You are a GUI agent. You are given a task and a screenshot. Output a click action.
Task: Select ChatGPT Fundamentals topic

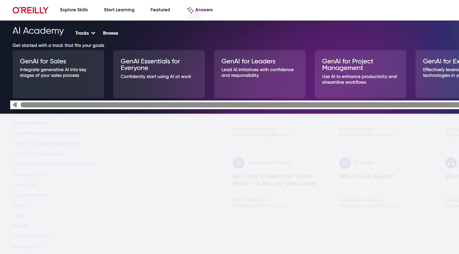(38, 154)
